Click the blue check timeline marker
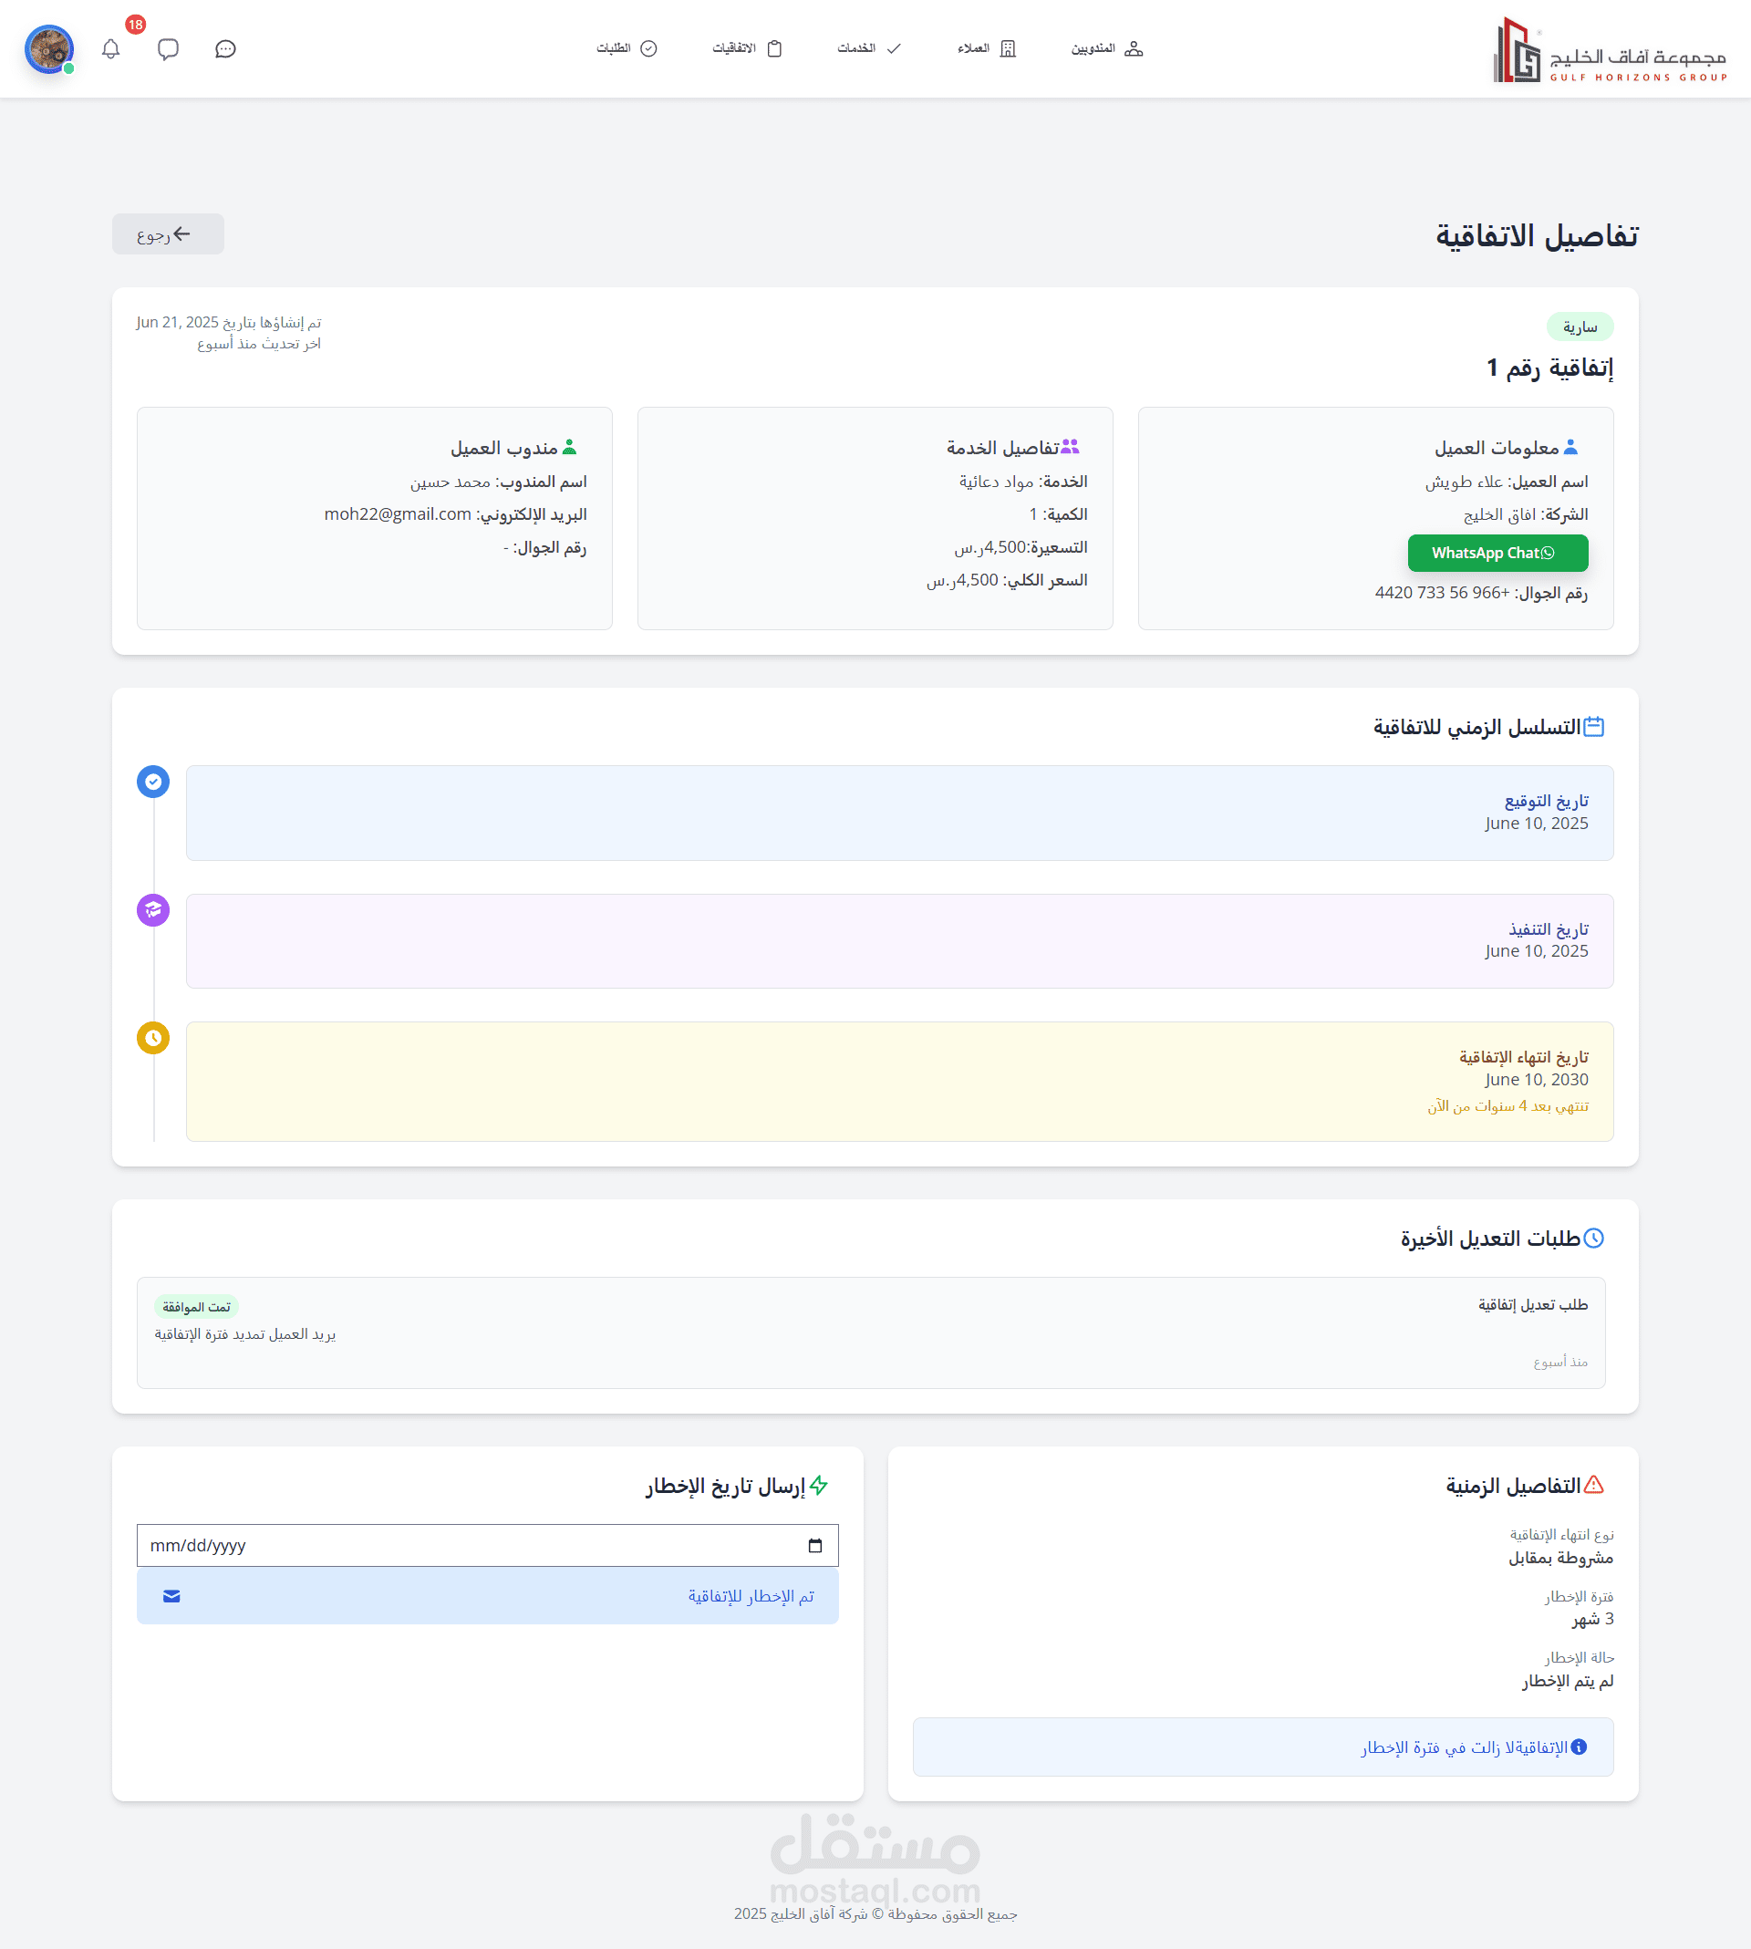Viewport: 1751px width, 1949px height. (153, 783)
